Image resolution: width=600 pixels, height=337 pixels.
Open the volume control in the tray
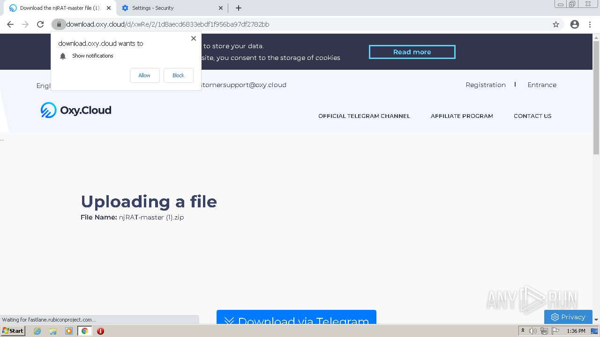click(x=533, y=331)
